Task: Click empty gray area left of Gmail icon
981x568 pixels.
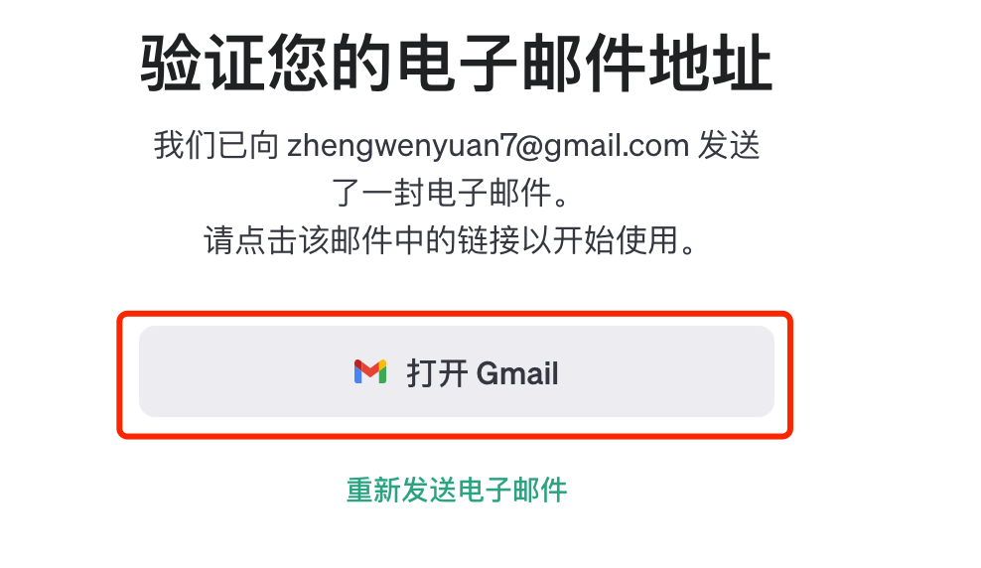Action: pos(244,371)
